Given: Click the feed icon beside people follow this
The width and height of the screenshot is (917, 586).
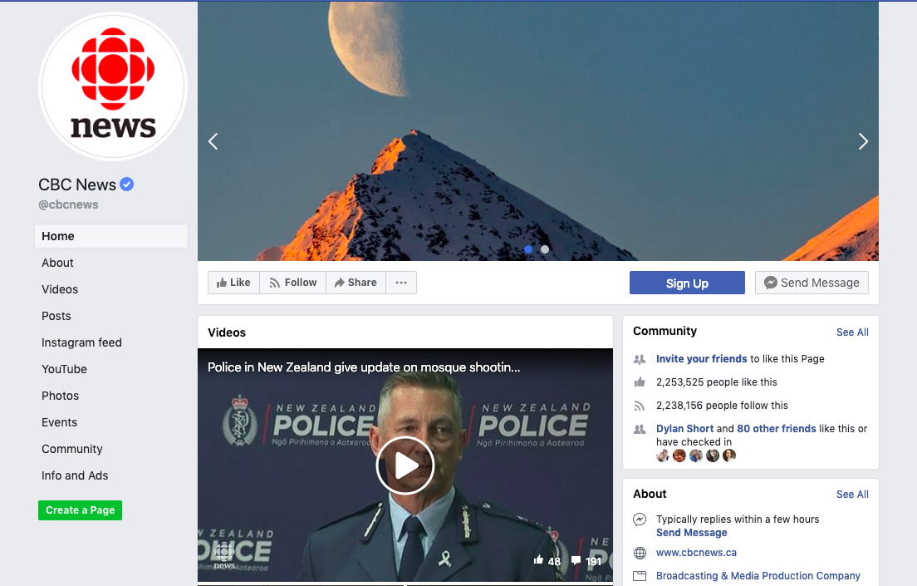Looking at the screenshot, I should click(640, 406).
